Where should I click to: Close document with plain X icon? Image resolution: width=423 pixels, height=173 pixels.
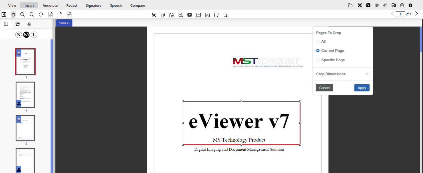coord(360,5)
